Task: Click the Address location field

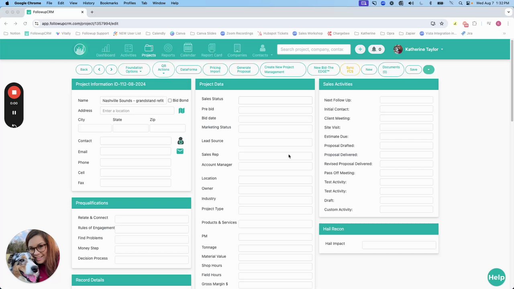Action: coord(137,111)
